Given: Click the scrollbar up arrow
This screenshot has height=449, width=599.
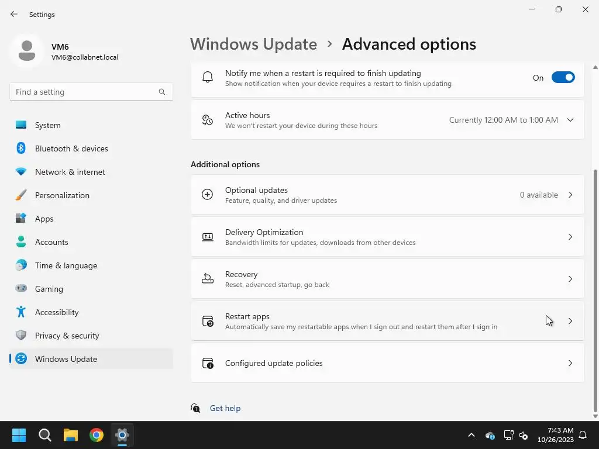Looking at the screenshot, I should click(595, 68).
